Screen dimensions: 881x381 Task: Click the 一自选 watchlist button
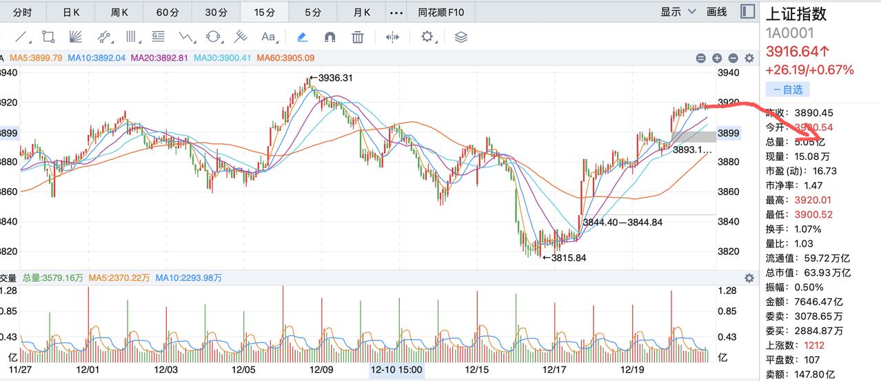click(x=788, y=90)
